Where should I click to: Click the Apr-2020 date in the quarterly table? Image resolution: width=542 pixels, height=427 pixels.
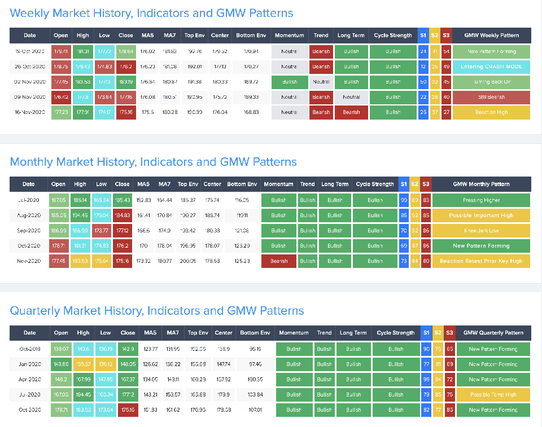click(x=30, y=379)
